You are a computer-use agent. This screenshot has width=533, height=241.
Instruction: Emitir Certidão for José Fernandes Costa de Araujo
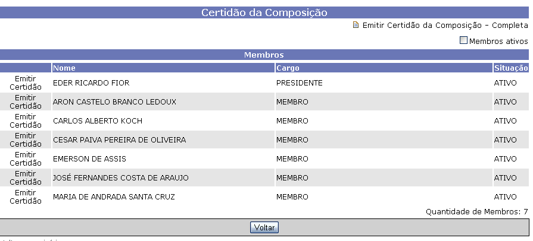pos(26,177)
